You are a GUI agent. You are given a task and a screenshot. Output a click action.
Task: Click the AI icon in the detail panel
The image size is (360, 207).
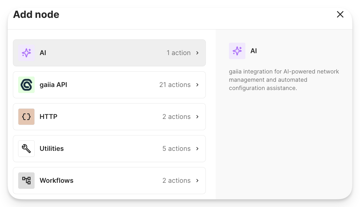pos(237,51)
